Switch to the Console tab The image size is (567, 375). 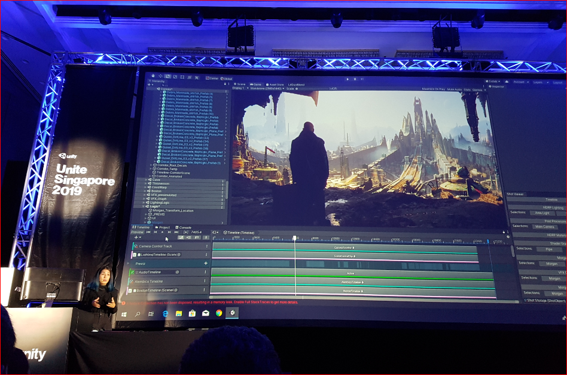pos(184,228)
